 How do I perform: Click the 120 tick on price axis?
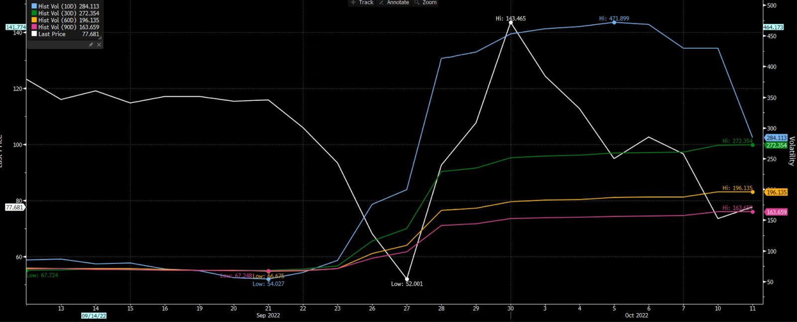(x=17, y=89)
